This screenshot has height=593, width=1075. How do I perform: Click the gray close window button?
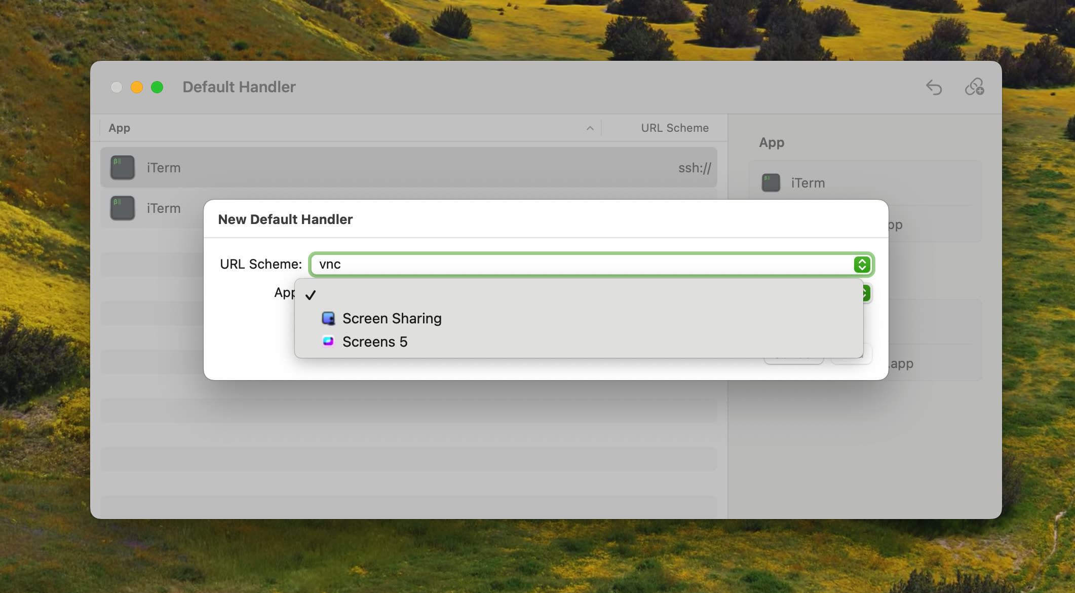pos(117,87)
